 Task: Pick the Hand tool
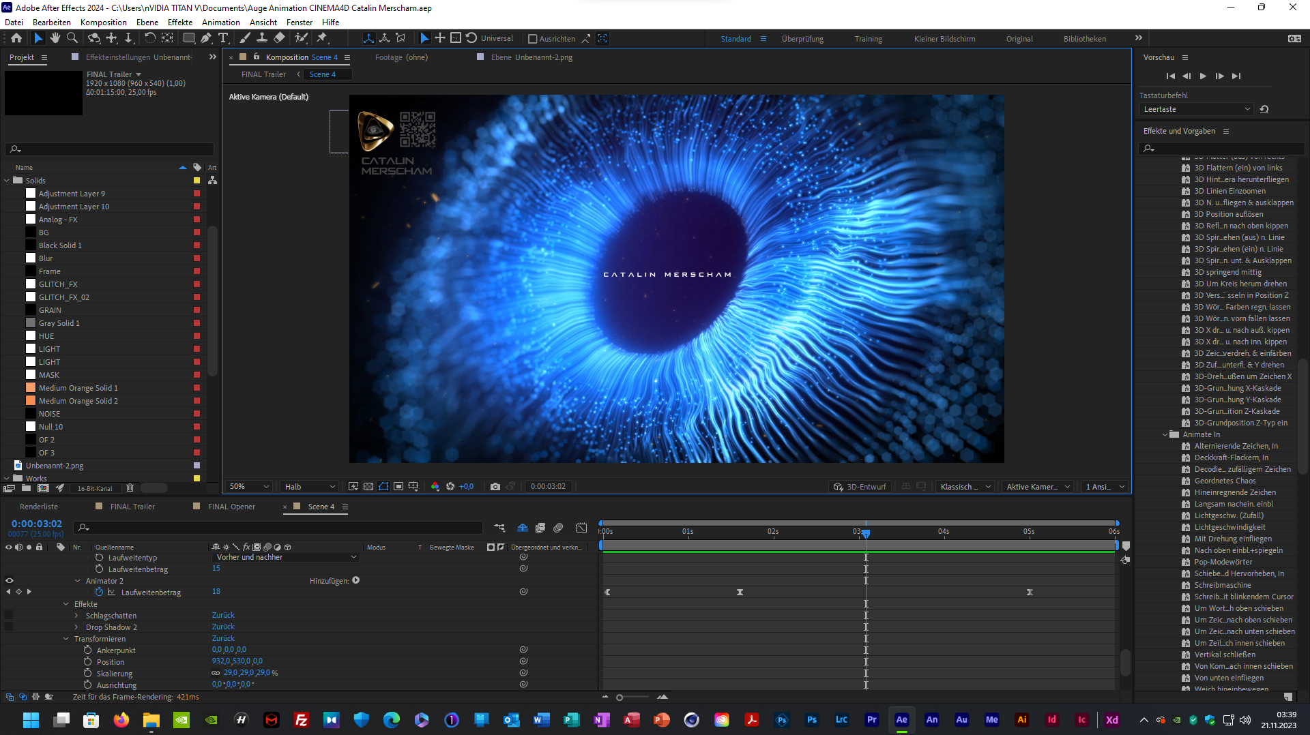point(55,38)
